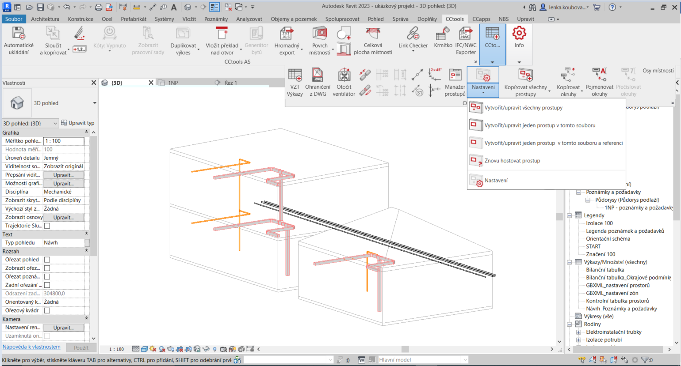Toggle the Ořezový kvádr checkbox
The image size is (681, 366).
pos(47,310)
